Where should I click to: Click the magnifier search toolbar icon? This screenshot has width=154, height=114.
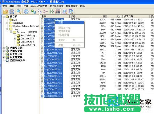(19, 11)
